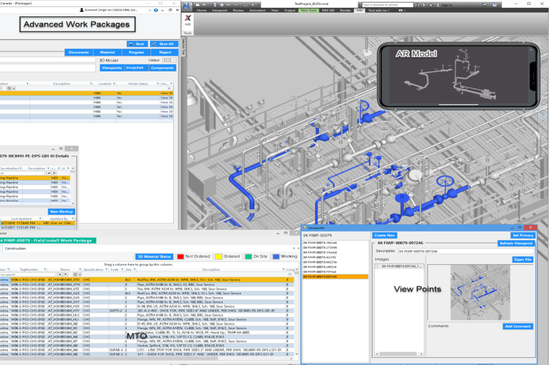The width and height of the screenshot is (549, 365).
Task: Filter the Location column dropdown
Action: click(x=114, y=84)
